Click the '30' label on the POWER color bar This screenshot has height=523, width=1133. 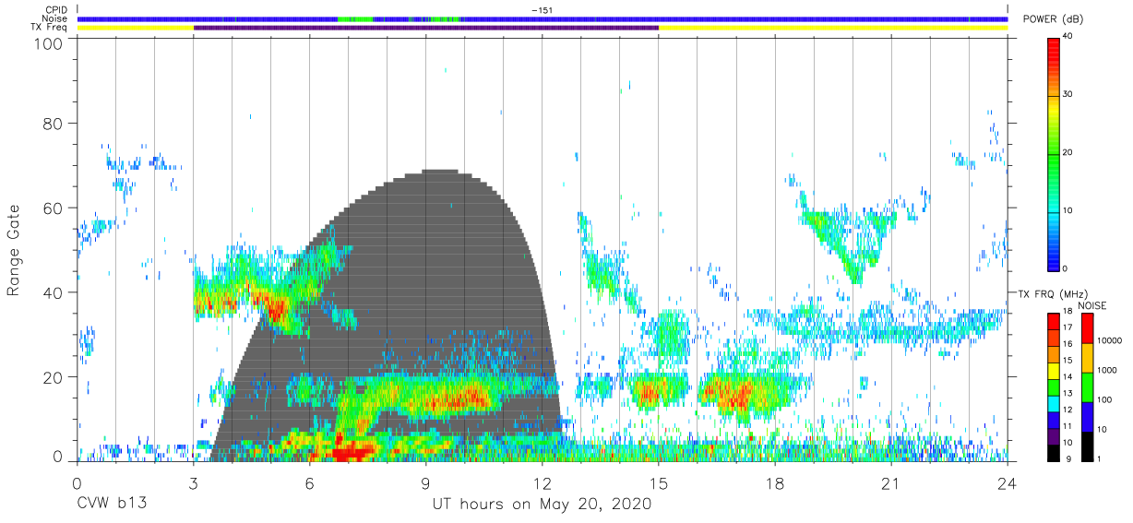click(1067, 95)
